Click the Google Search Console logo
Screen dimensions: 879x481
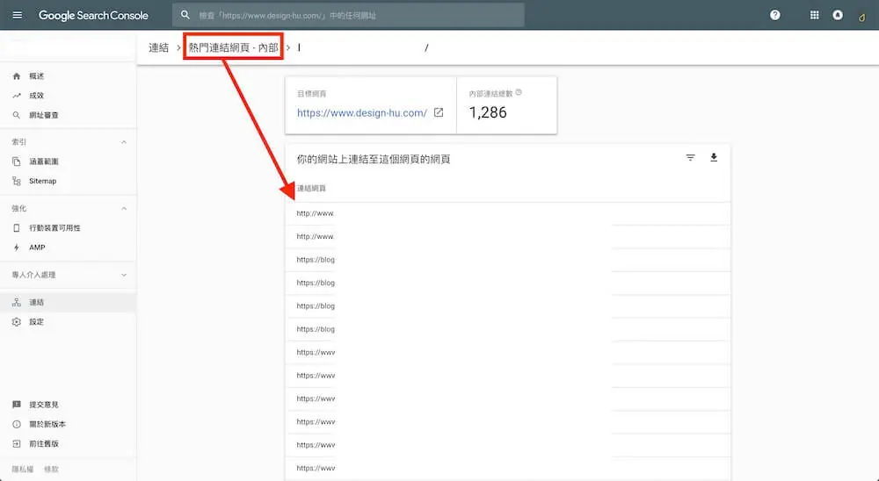click(93, 15)
